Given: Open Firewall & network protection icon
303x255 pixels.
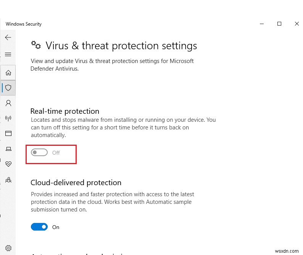Looking at the screenshot, I should coord(8,118).
